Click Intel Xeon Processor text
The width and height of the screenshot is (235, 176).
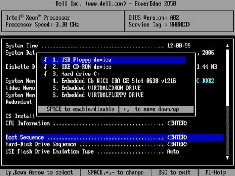click(x=38, y=17)
